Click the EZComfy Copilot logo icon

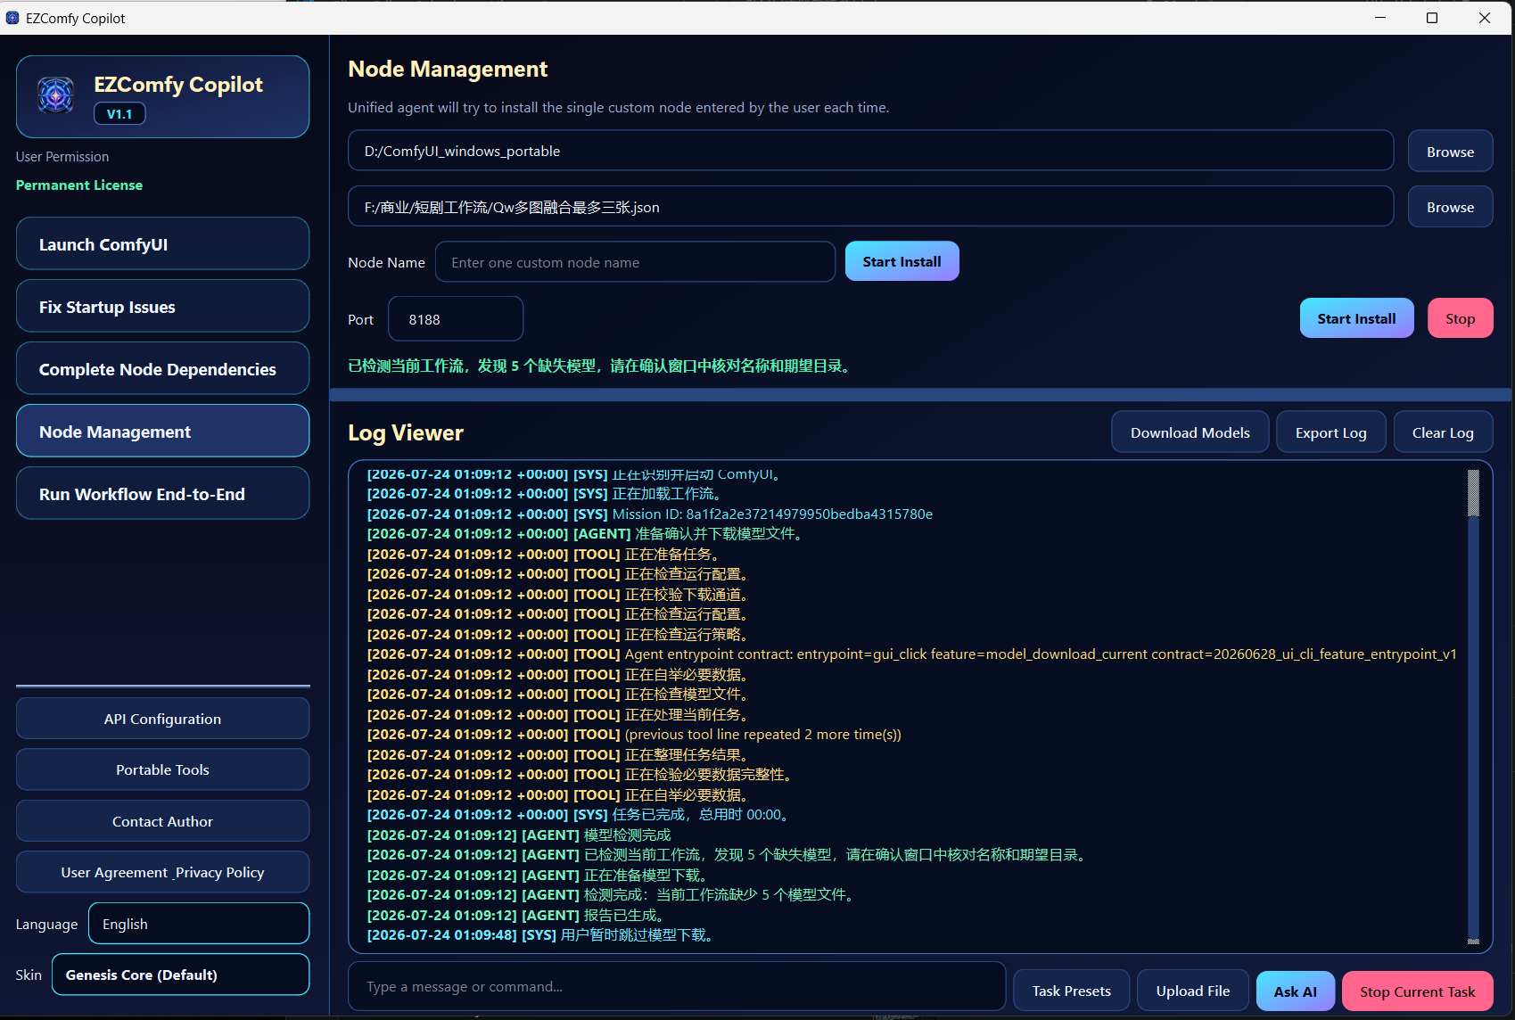click(55, 95)
